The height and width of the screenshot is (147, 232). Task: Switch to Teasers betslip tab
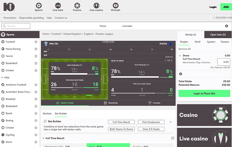(225, 42)
